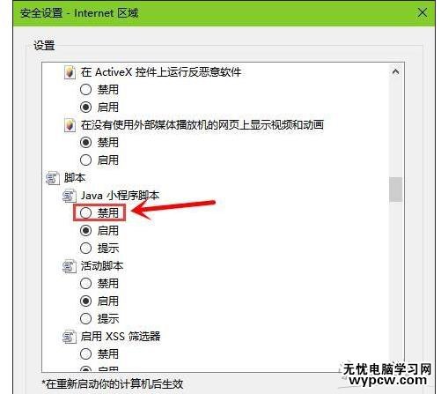441x394 pixels.
Task: Click the icon next to 活动脚本
Action: click(70, 266)
